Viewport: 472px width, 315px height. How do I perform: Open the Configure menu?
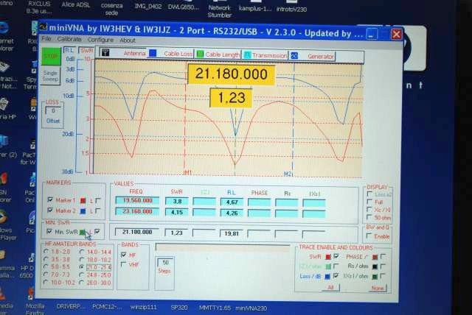pyautogui.click(x=100, y=40)
